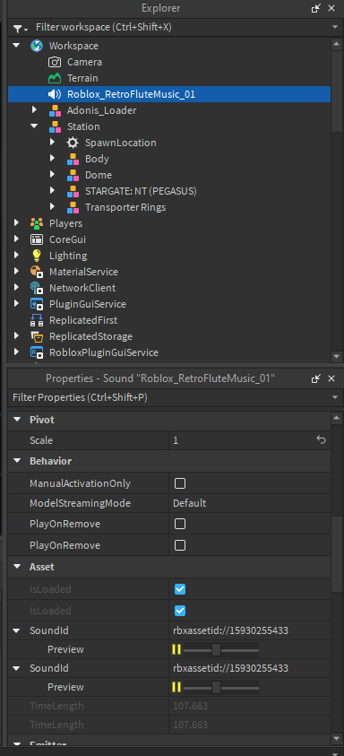Click the Properties scrollbar up arrow

(337, 418)
